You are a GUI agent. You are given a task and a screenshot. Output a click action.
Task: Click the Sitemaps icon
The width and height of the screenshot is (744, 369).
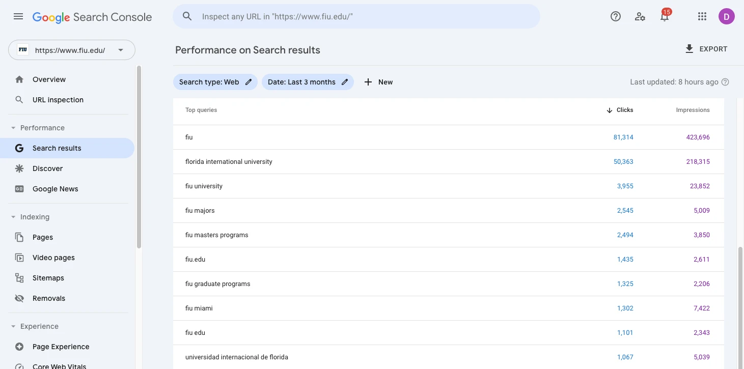click(x=19, y=278)
